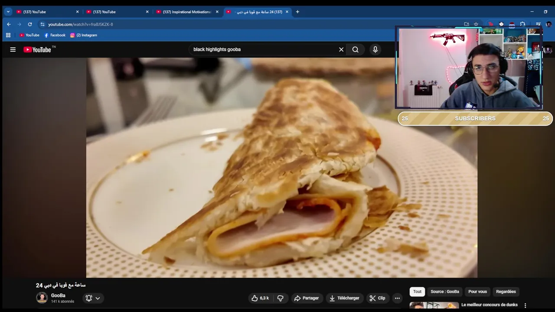Go back in browser history

tap(9, 24)
